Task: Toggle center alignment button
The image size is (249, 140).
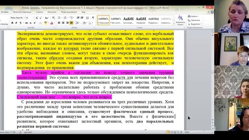Action: click(x=63, y=23)
